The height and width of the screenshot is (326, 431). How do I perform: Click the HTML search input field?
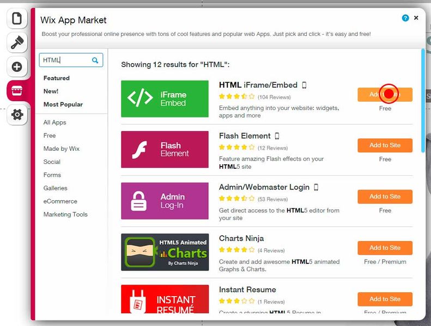point(65,60)
